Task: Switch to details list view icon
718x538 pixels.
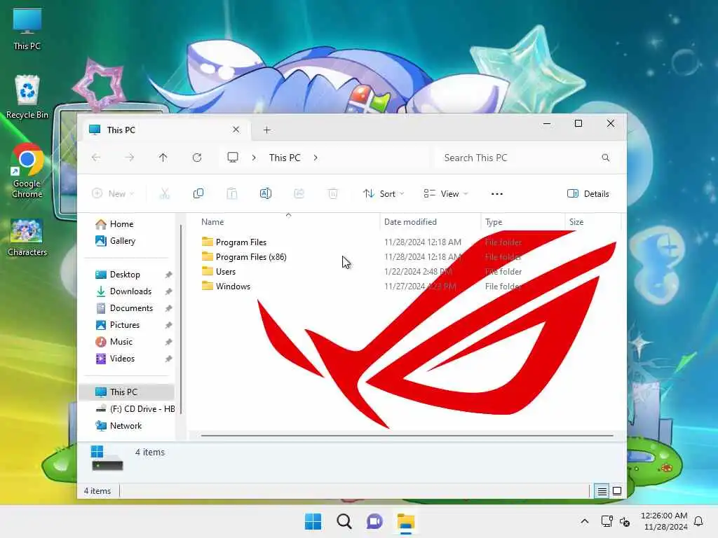Action: pos(602,491)
